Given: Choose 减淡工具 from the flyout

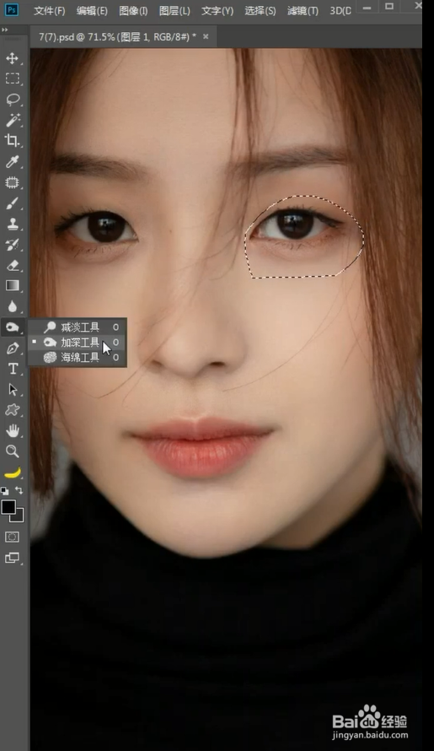Looking at the screenshot, I should [x=77, y=327].
